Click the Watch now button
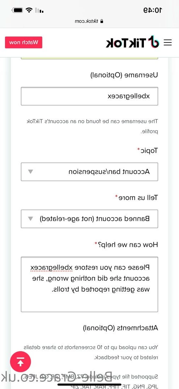Viewport: 179px width, 389px height. click(x=24, y=43)
